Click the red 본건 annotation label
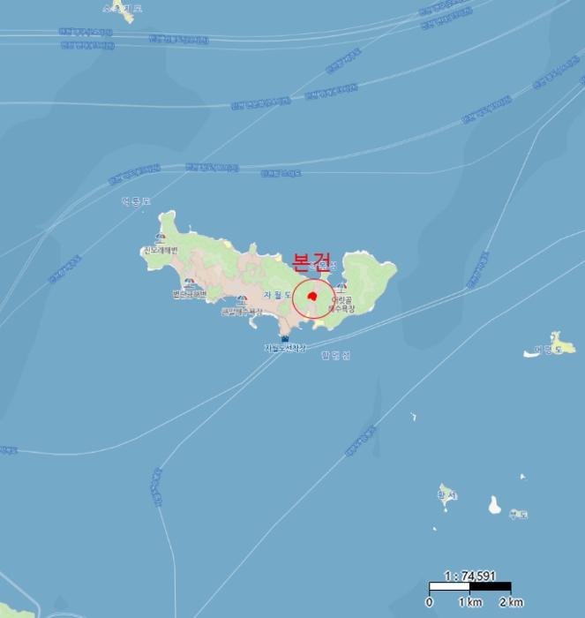The width and height of the screenshot is (585, 618). pos(310,262)
